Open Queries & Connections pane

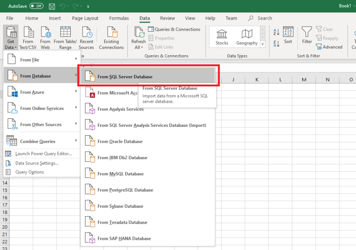click(x=174, y=29)
